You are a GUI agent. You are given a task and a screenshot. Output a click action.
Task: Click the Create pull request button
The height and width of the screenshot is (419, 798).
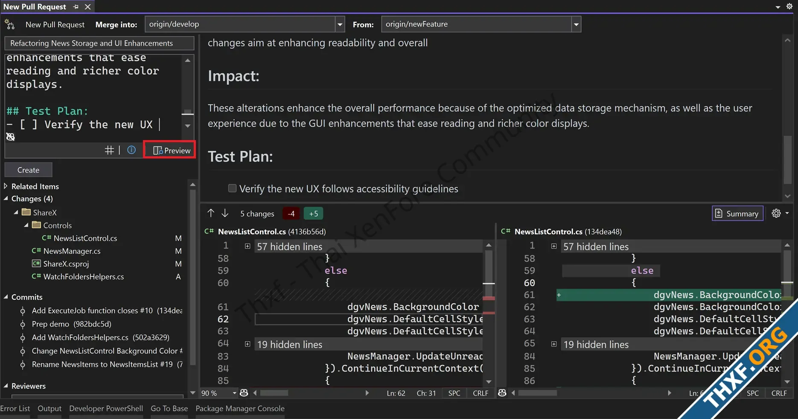[28, 170]
